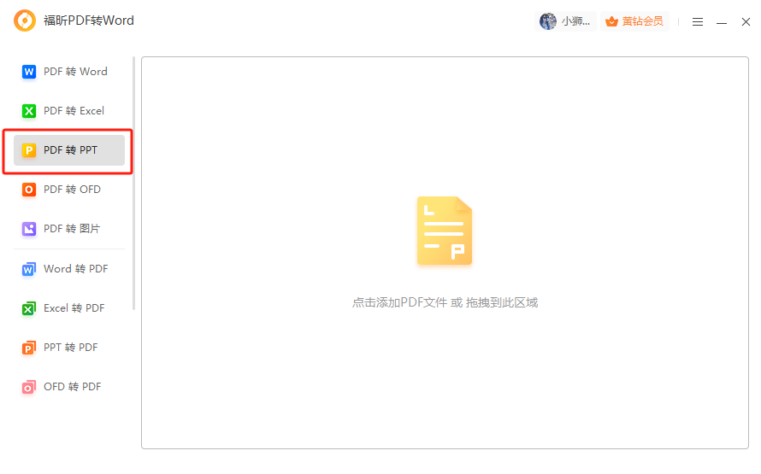This screenshot has height=474, width=761.
Task: Click the PDF to image purple icon
Action: coord(29,229)
